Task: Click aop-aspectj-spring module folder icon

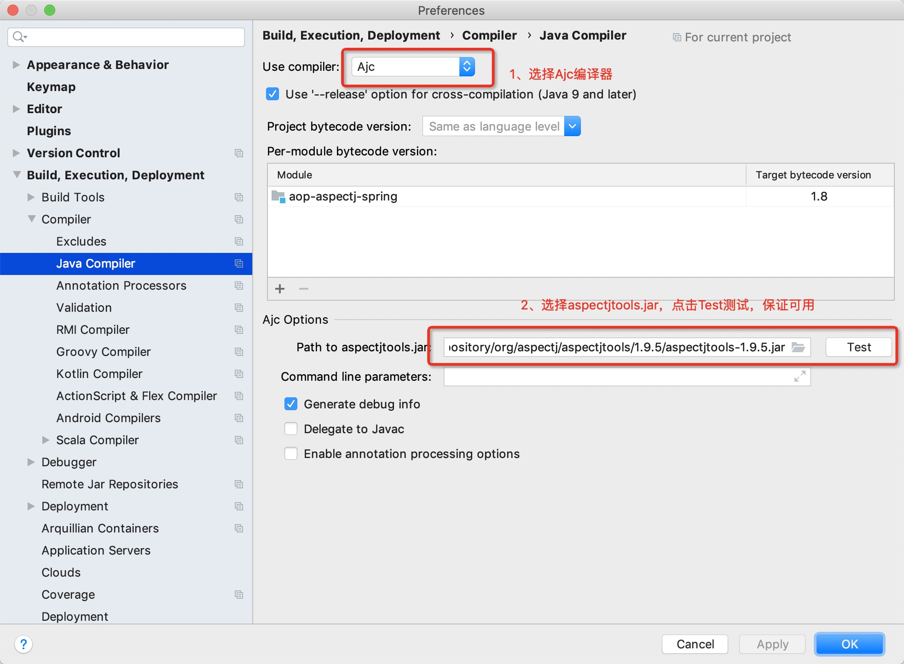Action: pyautogui.click(x=278, y=197)
